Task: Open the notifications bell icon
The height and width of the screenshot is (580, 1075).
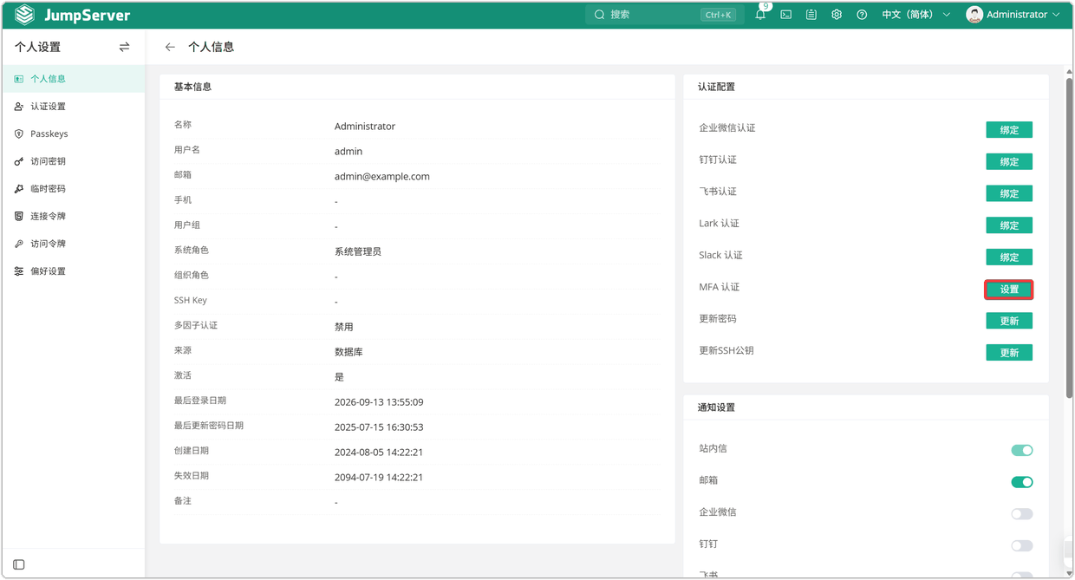Action: (x=760, y=15)
